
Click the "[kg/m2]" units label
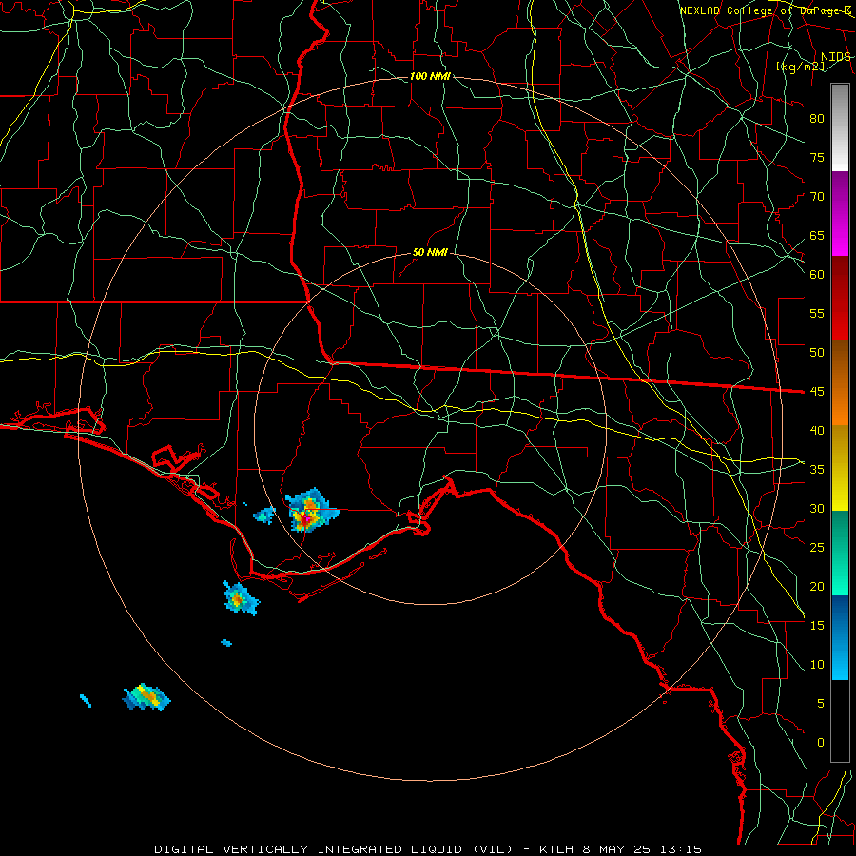pos(800,67)
